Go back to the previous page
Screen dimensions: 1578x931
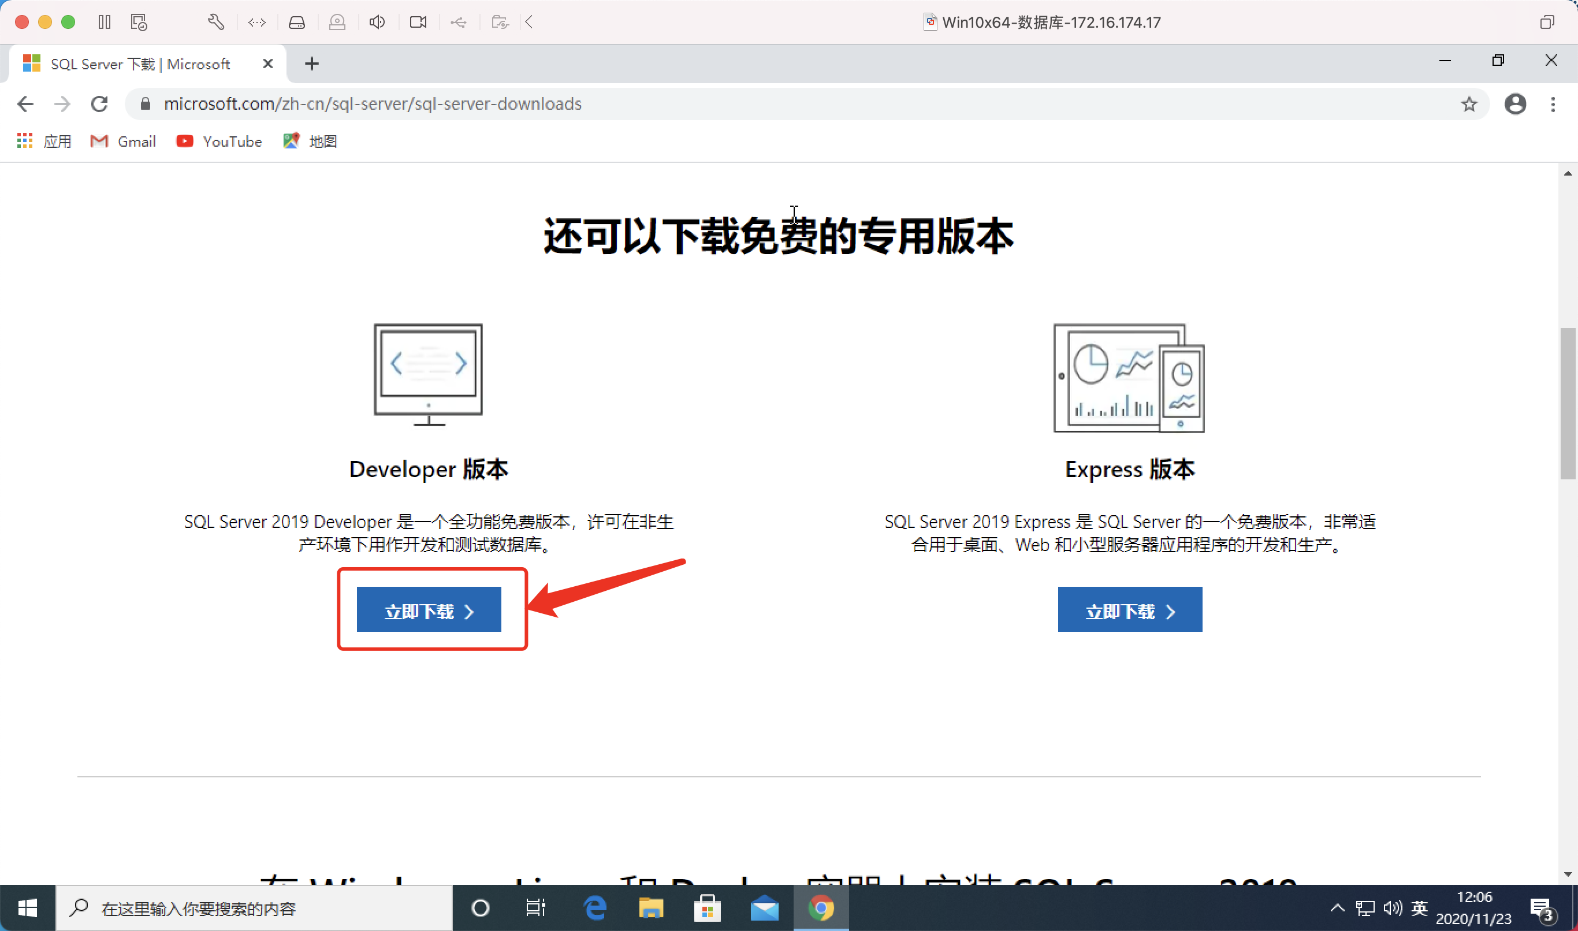25,104
